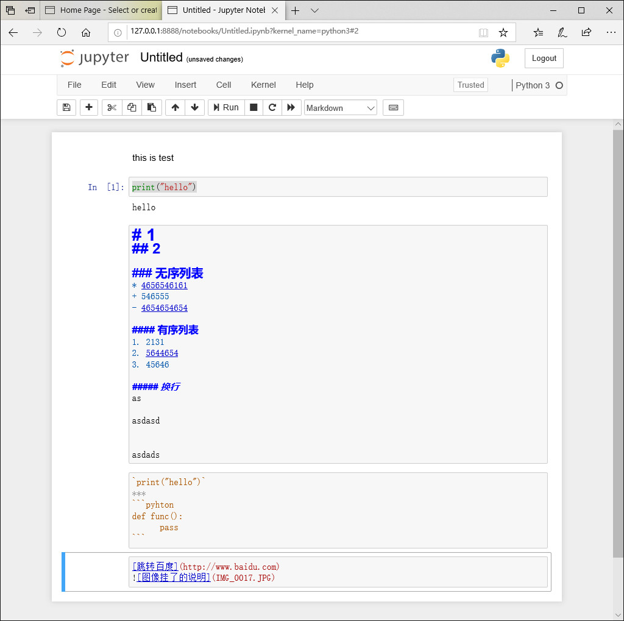Restart kernel and run all fast-forward icon
This screenshot has width=624, height=621.
tap(291, 107)
